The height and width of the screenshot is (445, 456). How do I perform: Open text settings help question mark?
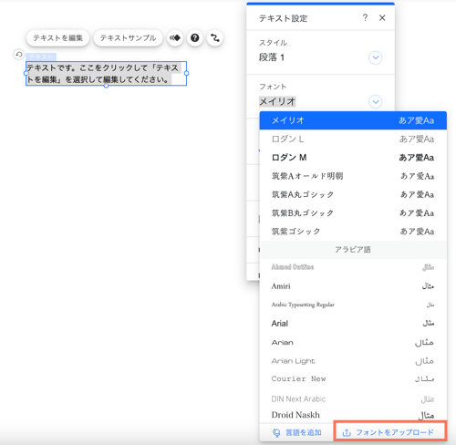pyautogui.click(x=365, y=17)
